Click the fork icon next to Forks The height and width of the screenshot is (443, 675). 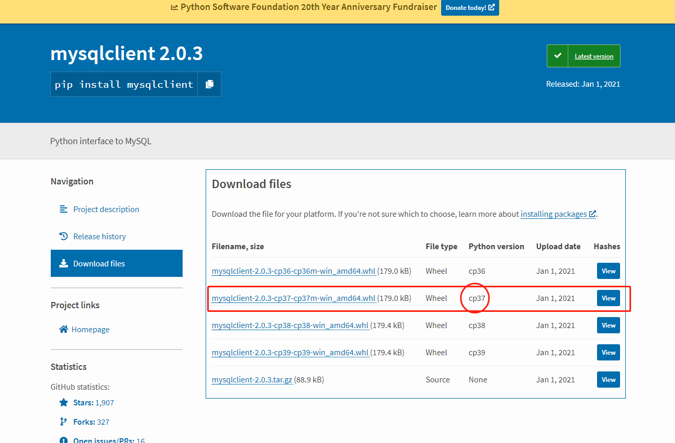coord(64,422)
